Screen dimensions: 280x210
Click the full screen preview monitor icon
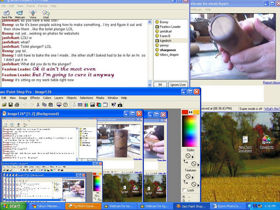[59, 105]
